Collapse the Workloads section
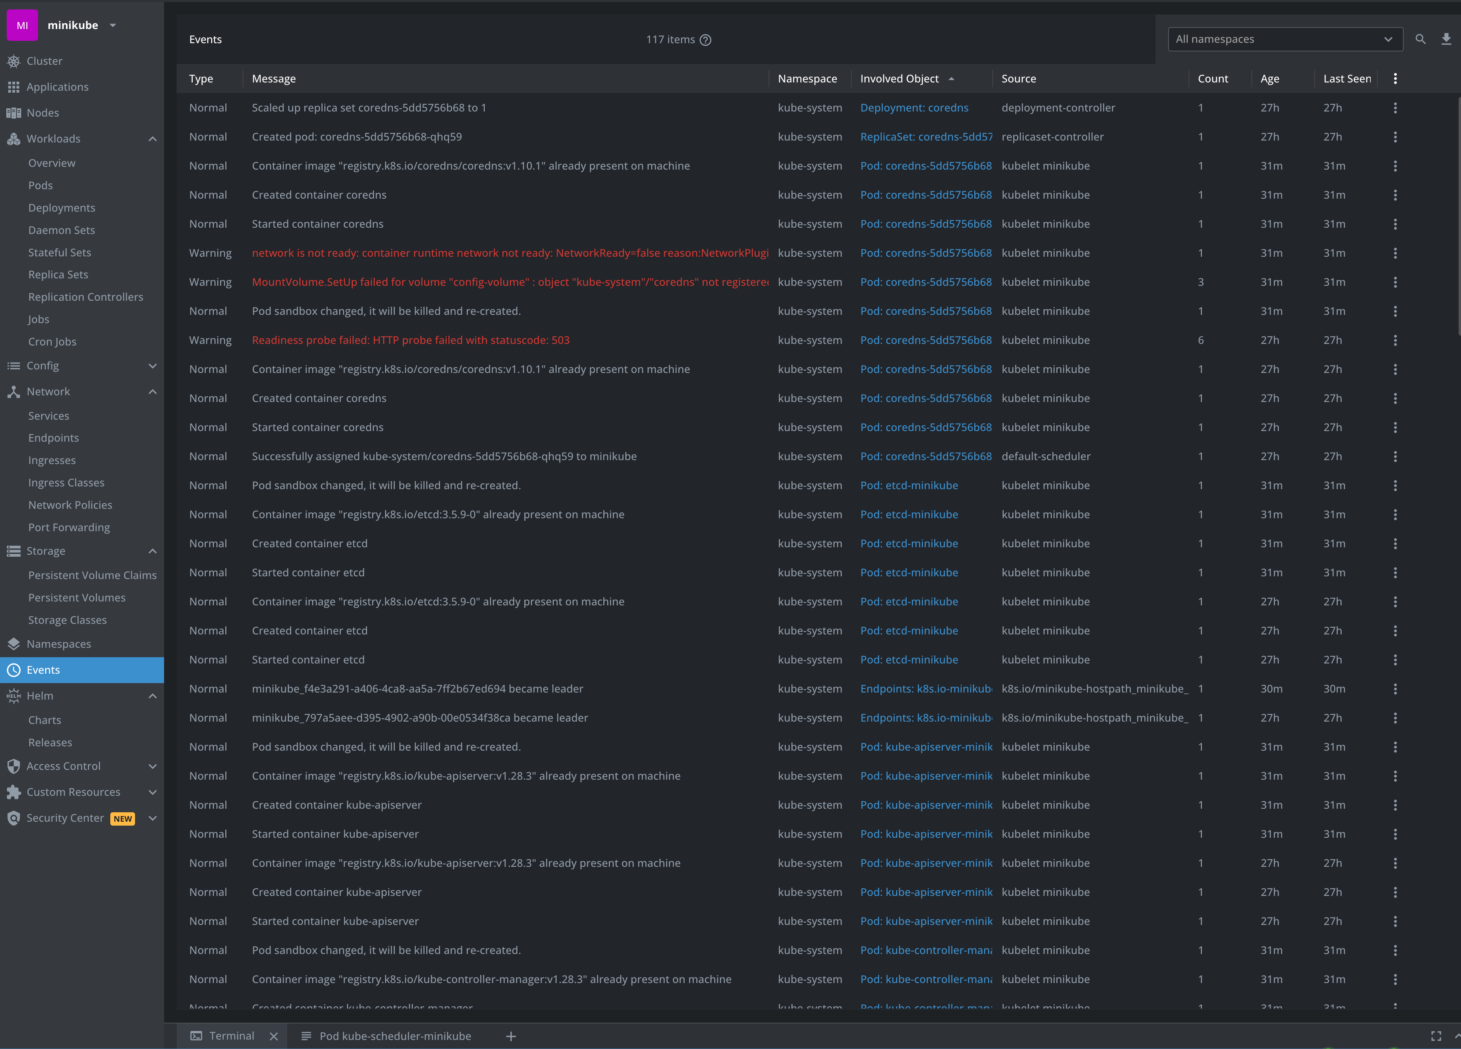Viewport: 1461px width, 1049px height. [153, 139]
